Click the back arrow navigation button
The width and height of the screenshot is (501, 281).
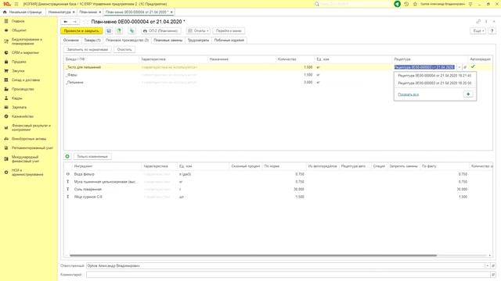pos(66,22)
